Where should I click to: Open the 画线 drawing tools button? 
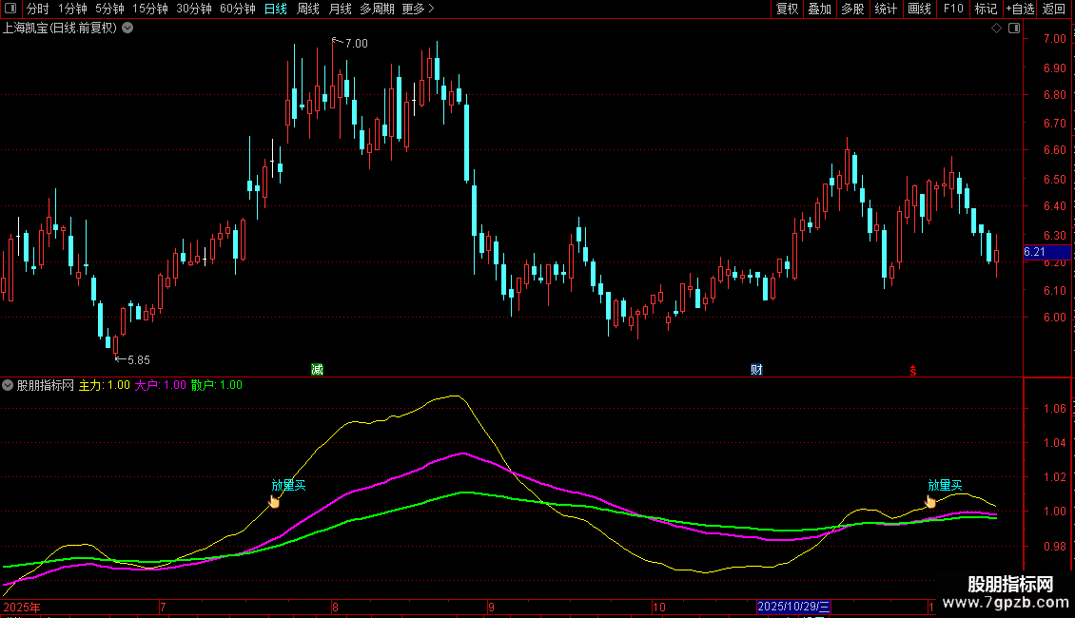coord(919,9)
